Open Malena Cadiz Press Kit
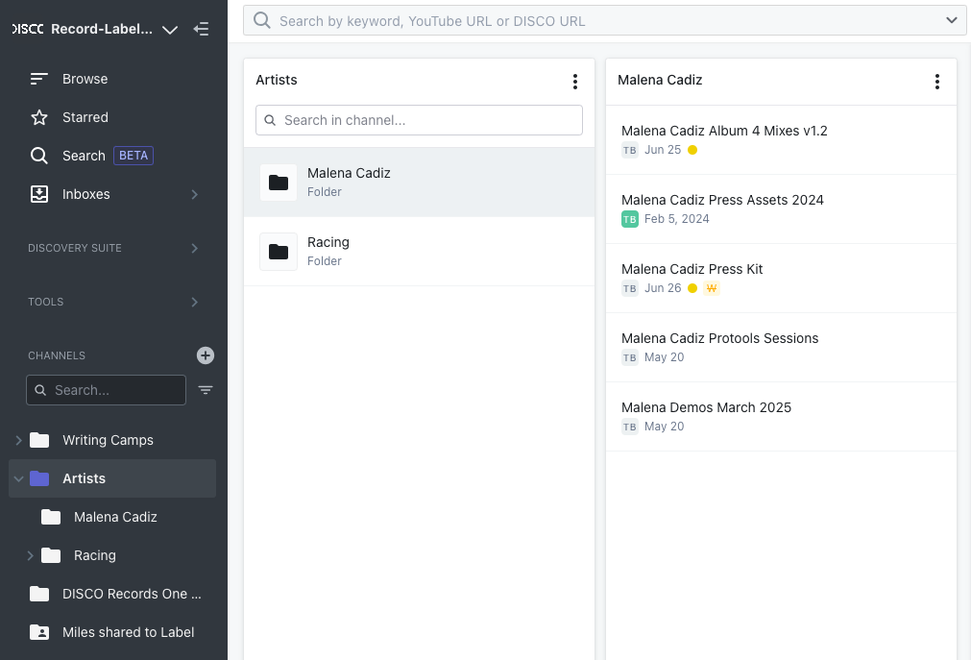The height and width of the screenshot is (660, 971). (692, 269)
